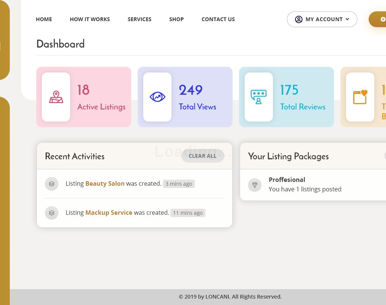Click the user avatar icon in My Account
Image resolution: width=386 pixels, height=305 pixels.
pos(299,19)
